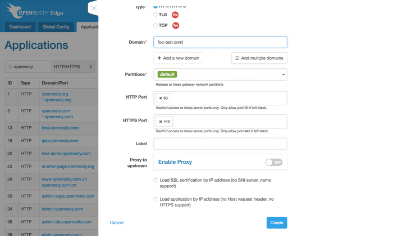Open the Partitions dropdown
Screen dimensions: 393x236
[220, 75]
